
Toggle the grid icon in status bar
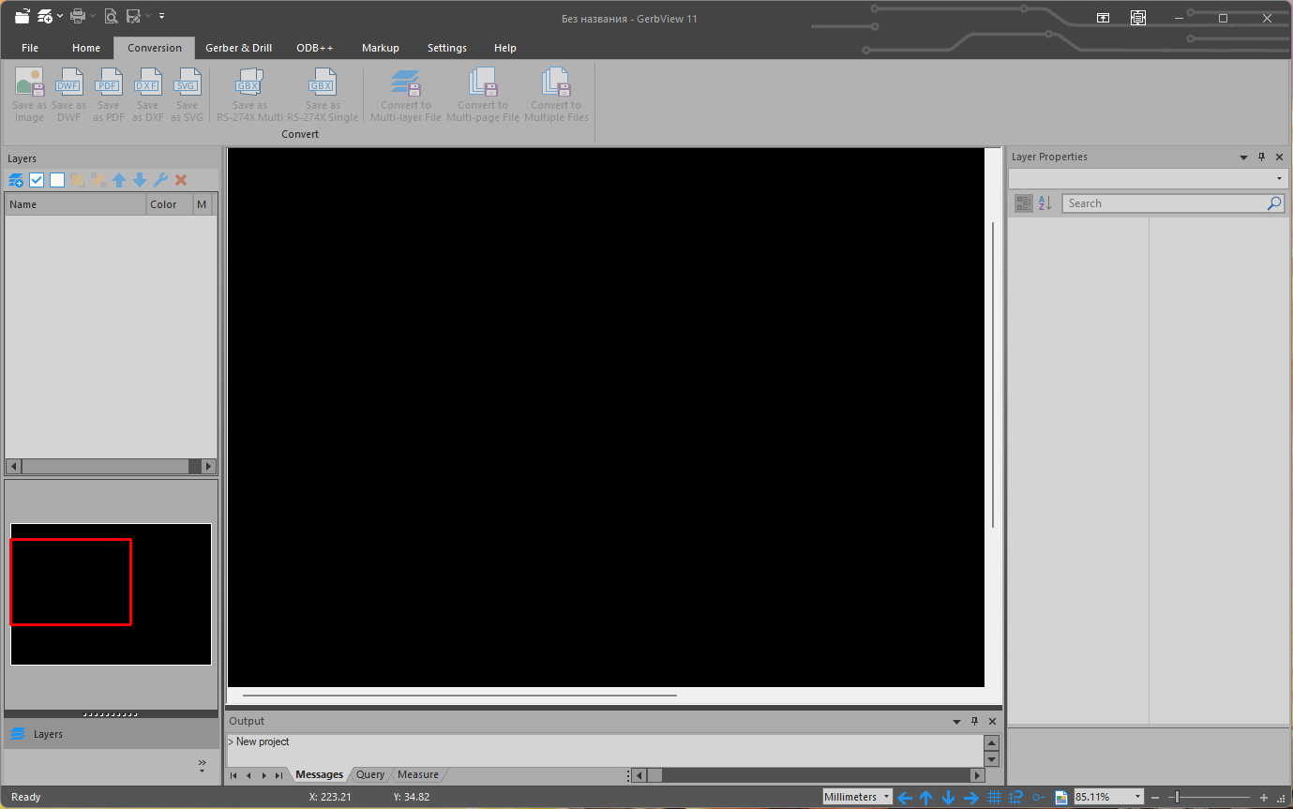click(995, 798)
